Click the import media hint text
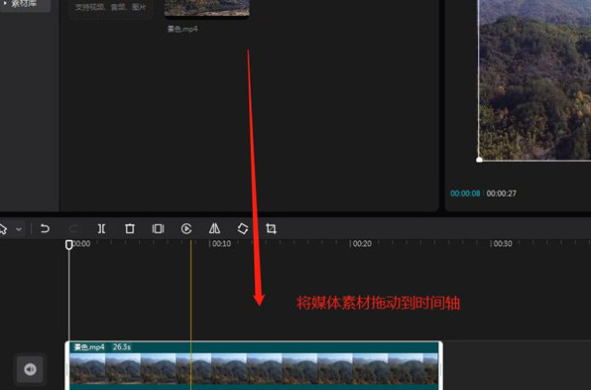The height and width of the screenshot is (390, 591). (x=110, y=7)
